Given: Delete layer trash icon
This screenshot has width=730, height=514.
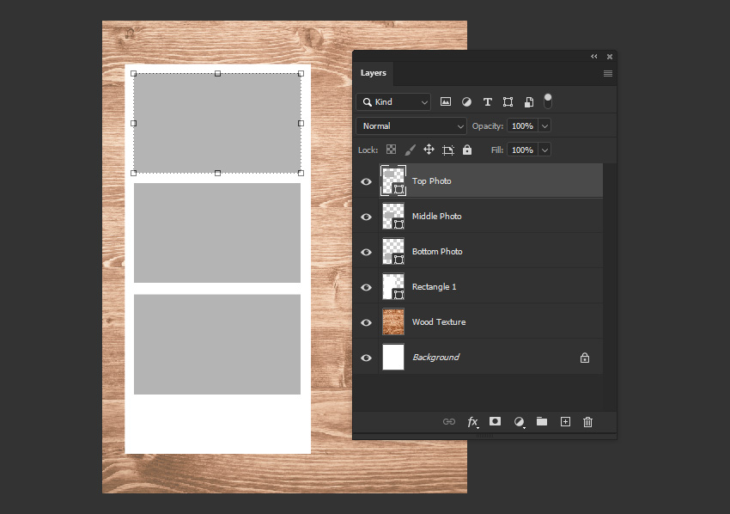Looking at the screenshot, I should pos(588,422).
